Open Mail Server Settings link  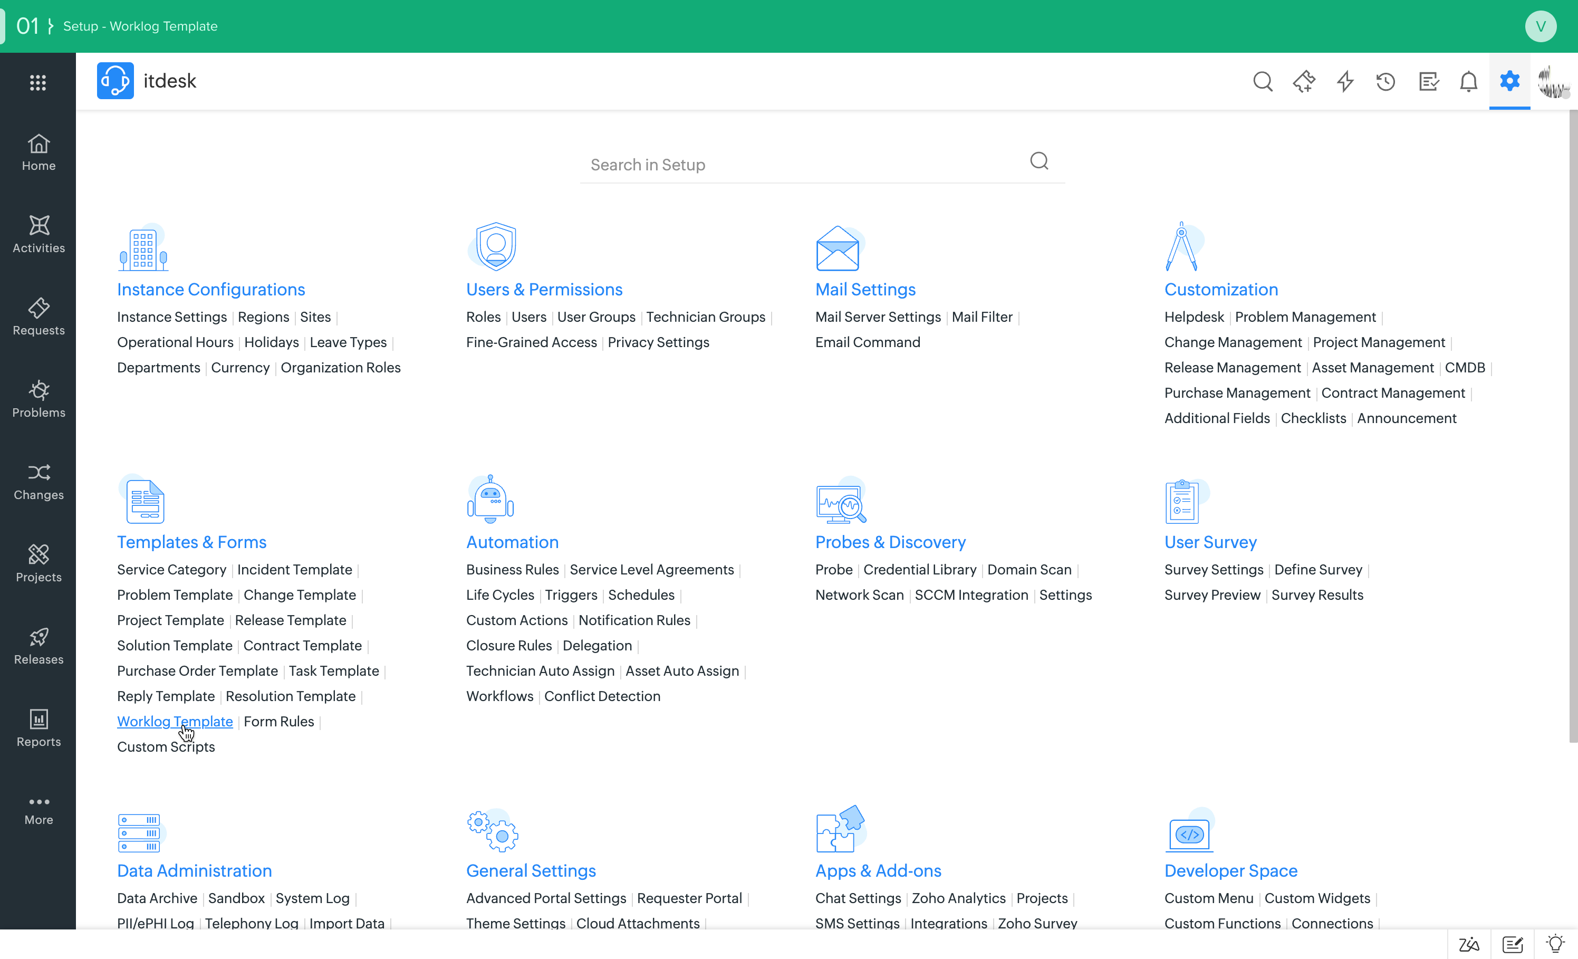click(x=878, y=317)
